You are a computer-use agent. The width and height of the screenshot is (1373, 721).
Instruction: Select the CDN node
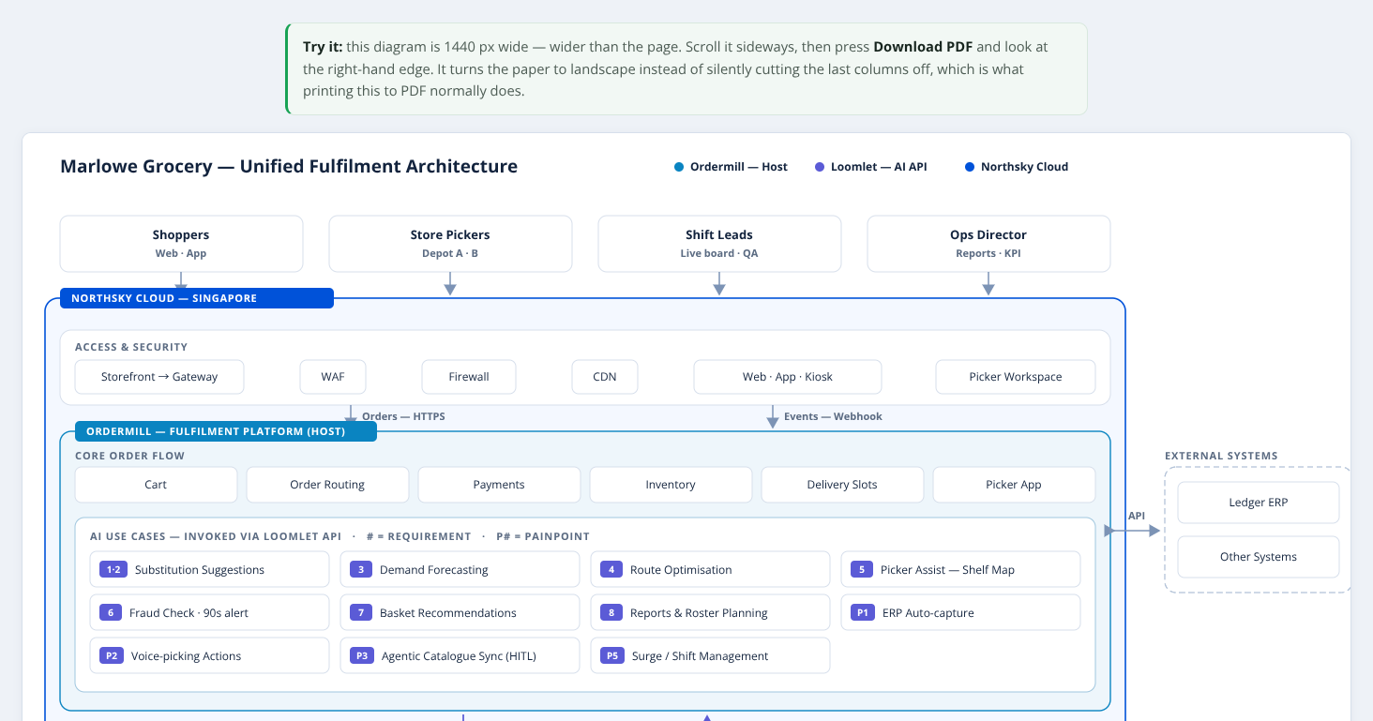pos(605,377)
